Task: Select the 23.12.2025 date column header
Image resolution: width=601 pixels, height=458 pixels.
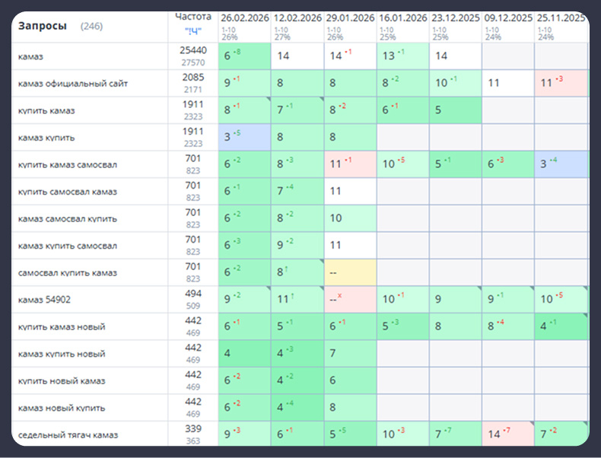Action: (x=456, y=18)
